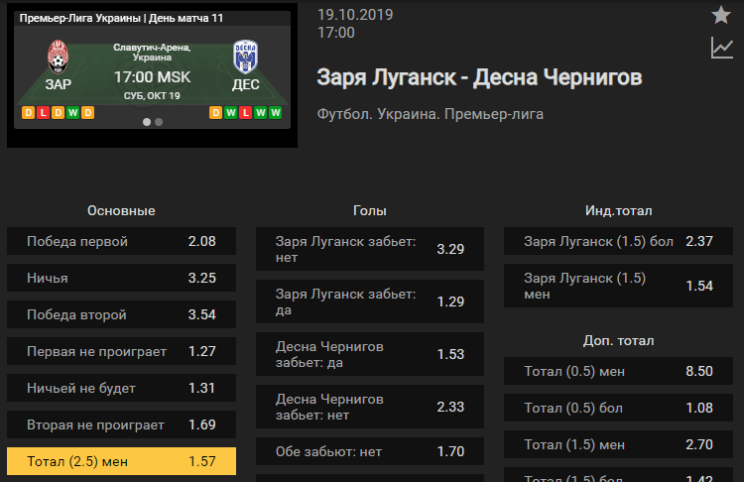Select Ничьей не будет odds 1.31
The image size is (744, 482).
121,388
